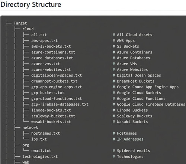Screen dimensions: 186x164
Task: Click the '# Spidered emails' comment
Action: coord(131,151)
